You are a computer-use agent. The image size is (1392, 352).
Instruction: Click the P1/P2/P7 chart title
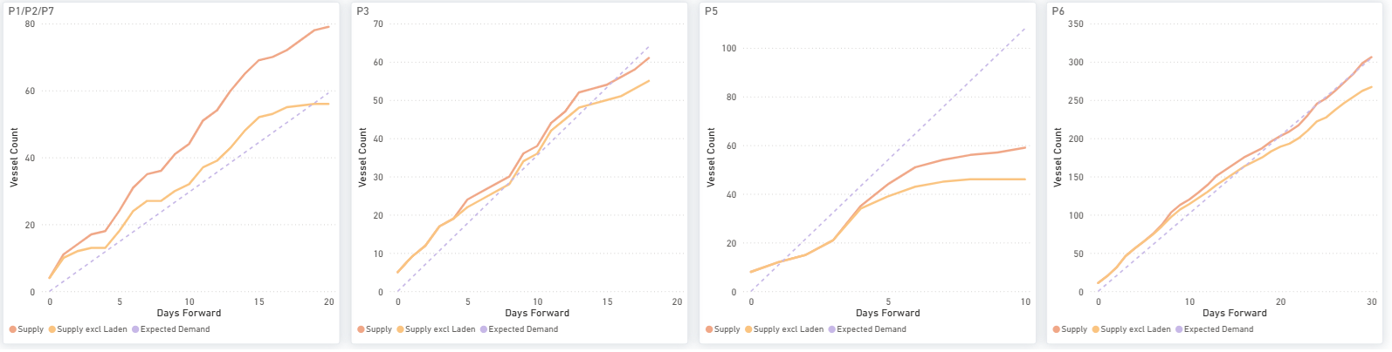tap(31, 11)
